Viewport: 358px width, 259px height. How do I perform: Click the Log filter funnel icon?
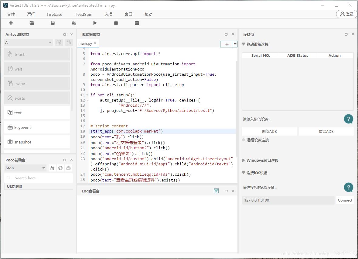[x=216, y=191]
